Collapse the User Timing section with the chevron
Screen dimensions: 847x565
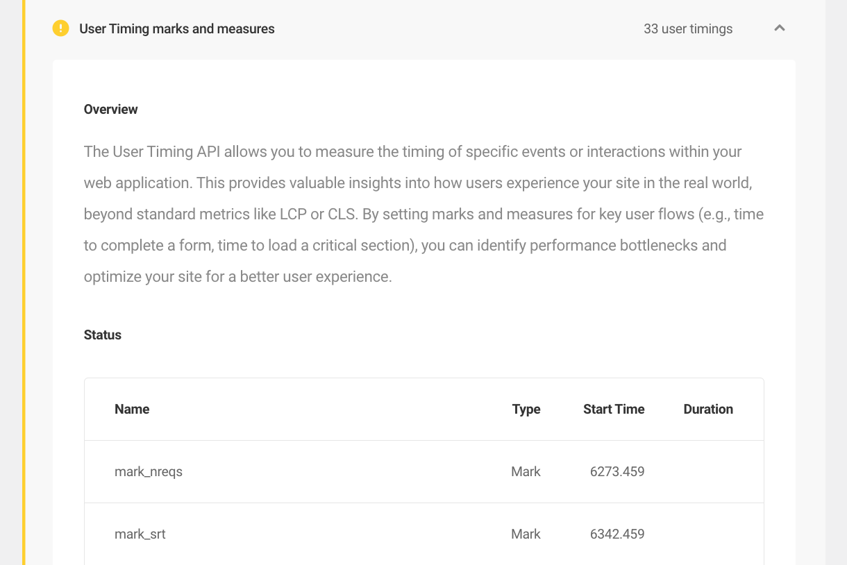pos(780,28)
